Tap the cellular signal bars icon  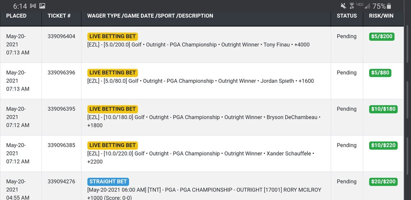point(367,6)
